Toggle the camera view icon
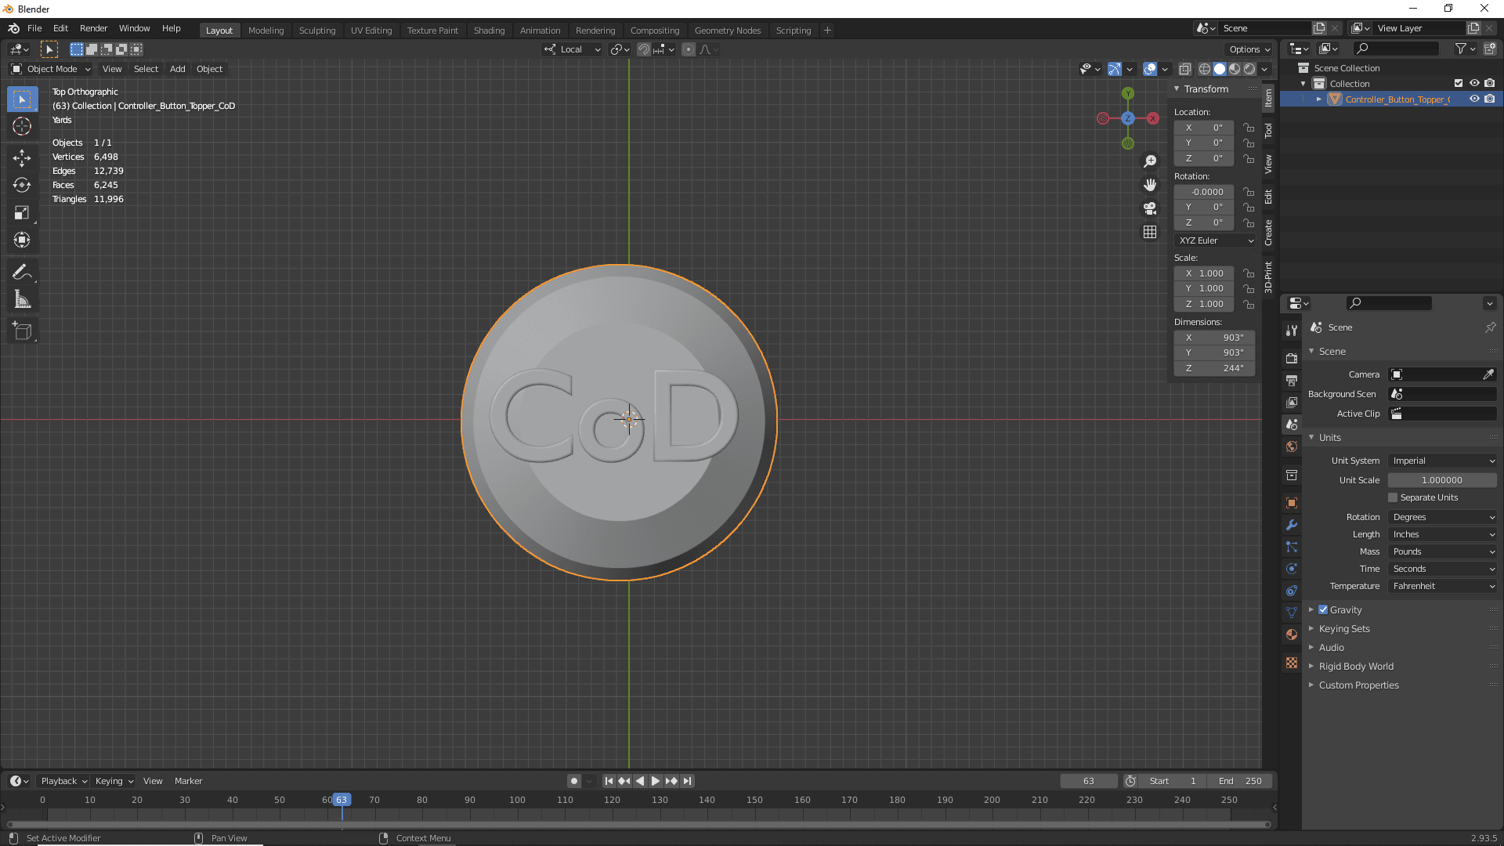This screenshot has width=1504, height=846. tap(1150, 208)
